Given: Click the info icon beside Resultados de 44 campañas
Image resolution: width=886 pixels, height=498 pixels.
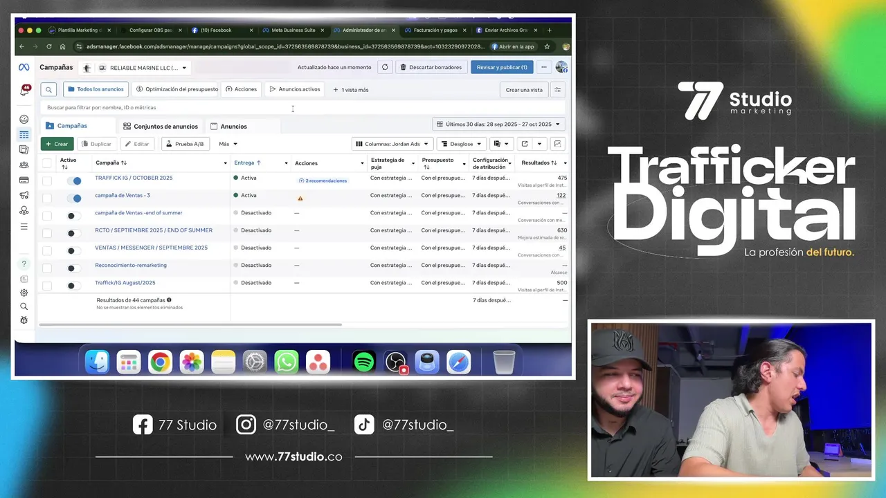Looking at the screenshot, I should (x=169, y=300).
